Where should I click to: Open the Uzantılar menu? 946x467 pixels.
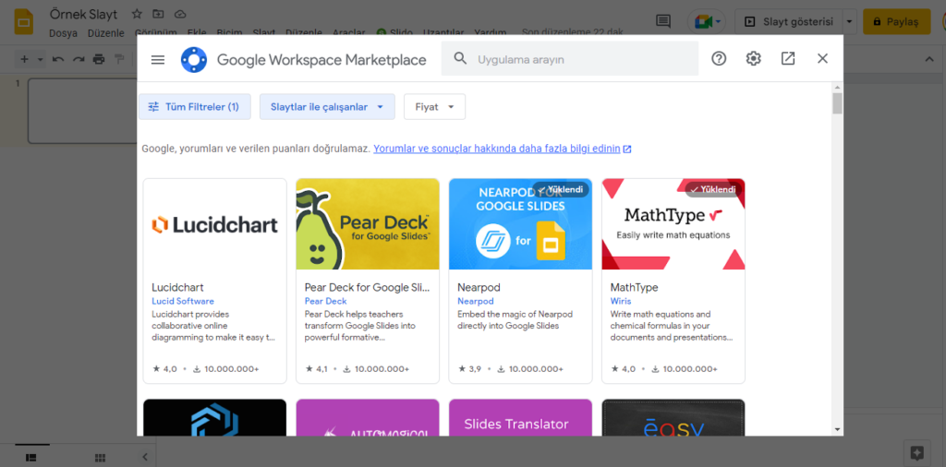click(443, 33)
